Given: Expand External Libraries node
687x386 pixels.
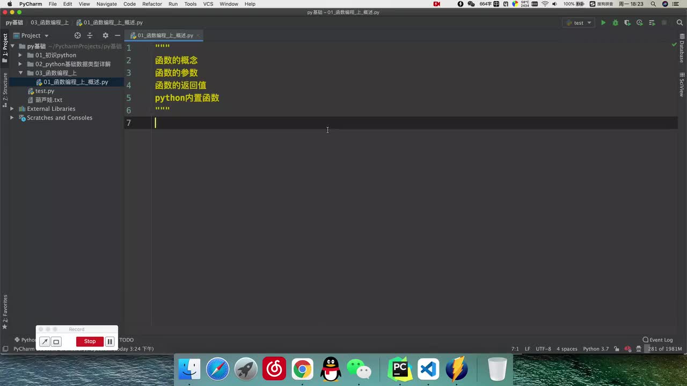Looking at the screenshot, I should coord(12,109).
